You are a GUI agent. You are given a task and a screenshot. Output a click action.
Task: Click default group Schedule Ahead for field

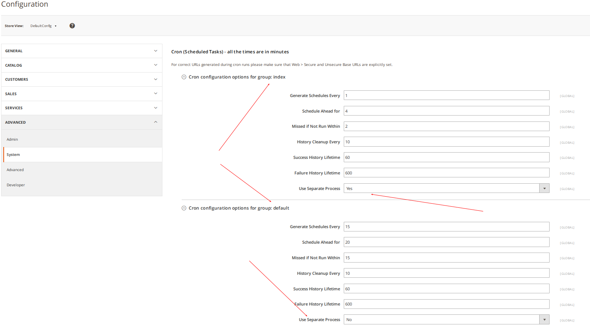(x=446, y=242)
